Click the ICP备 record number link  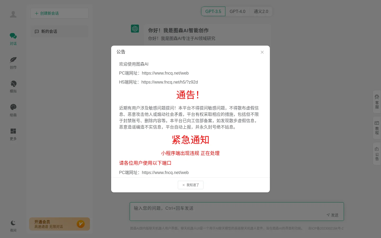(326, 228)
